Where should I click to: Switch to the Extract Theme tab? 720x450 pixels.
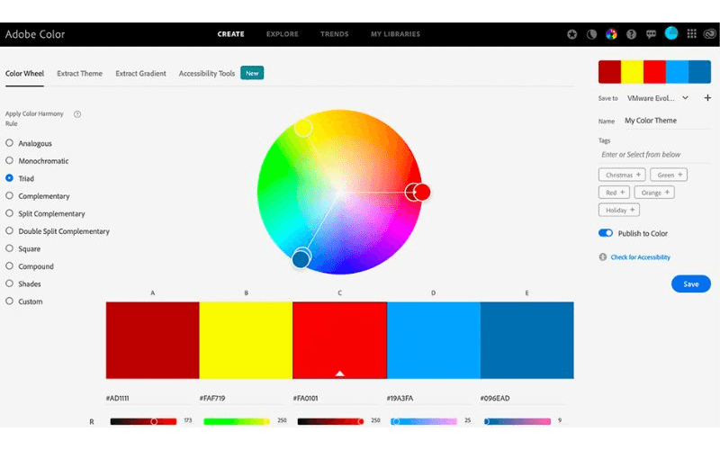click(79, 73)
